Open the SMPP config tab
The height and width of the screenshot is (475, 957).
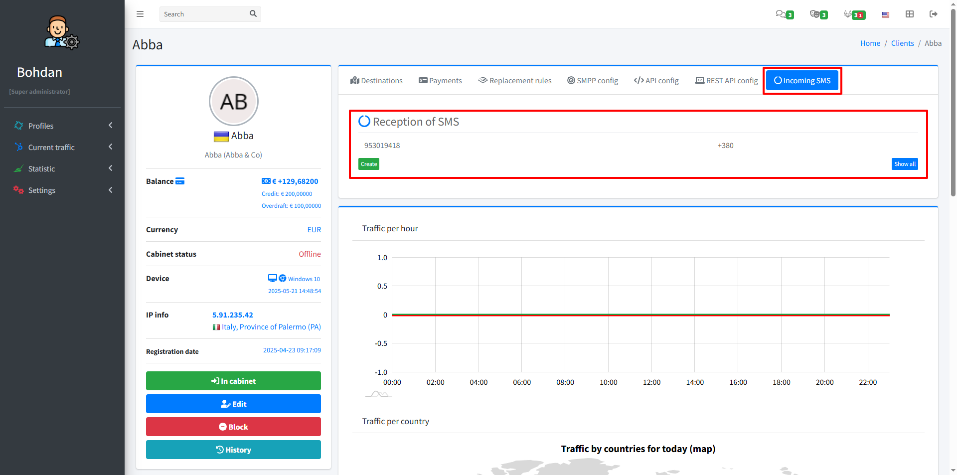click(x=593, y=81)
